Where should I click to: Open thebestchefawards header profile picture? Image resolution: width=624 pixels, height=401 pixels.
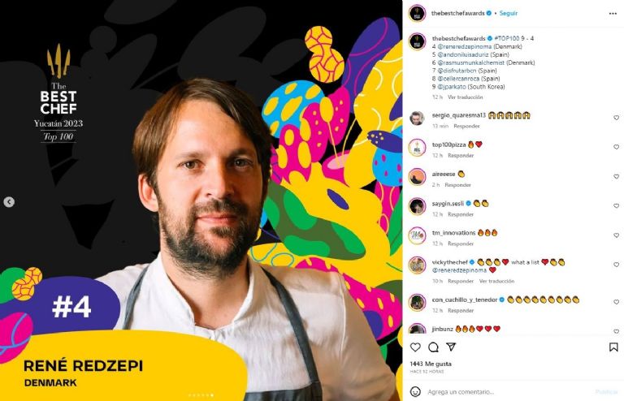[x=417, y=14]
